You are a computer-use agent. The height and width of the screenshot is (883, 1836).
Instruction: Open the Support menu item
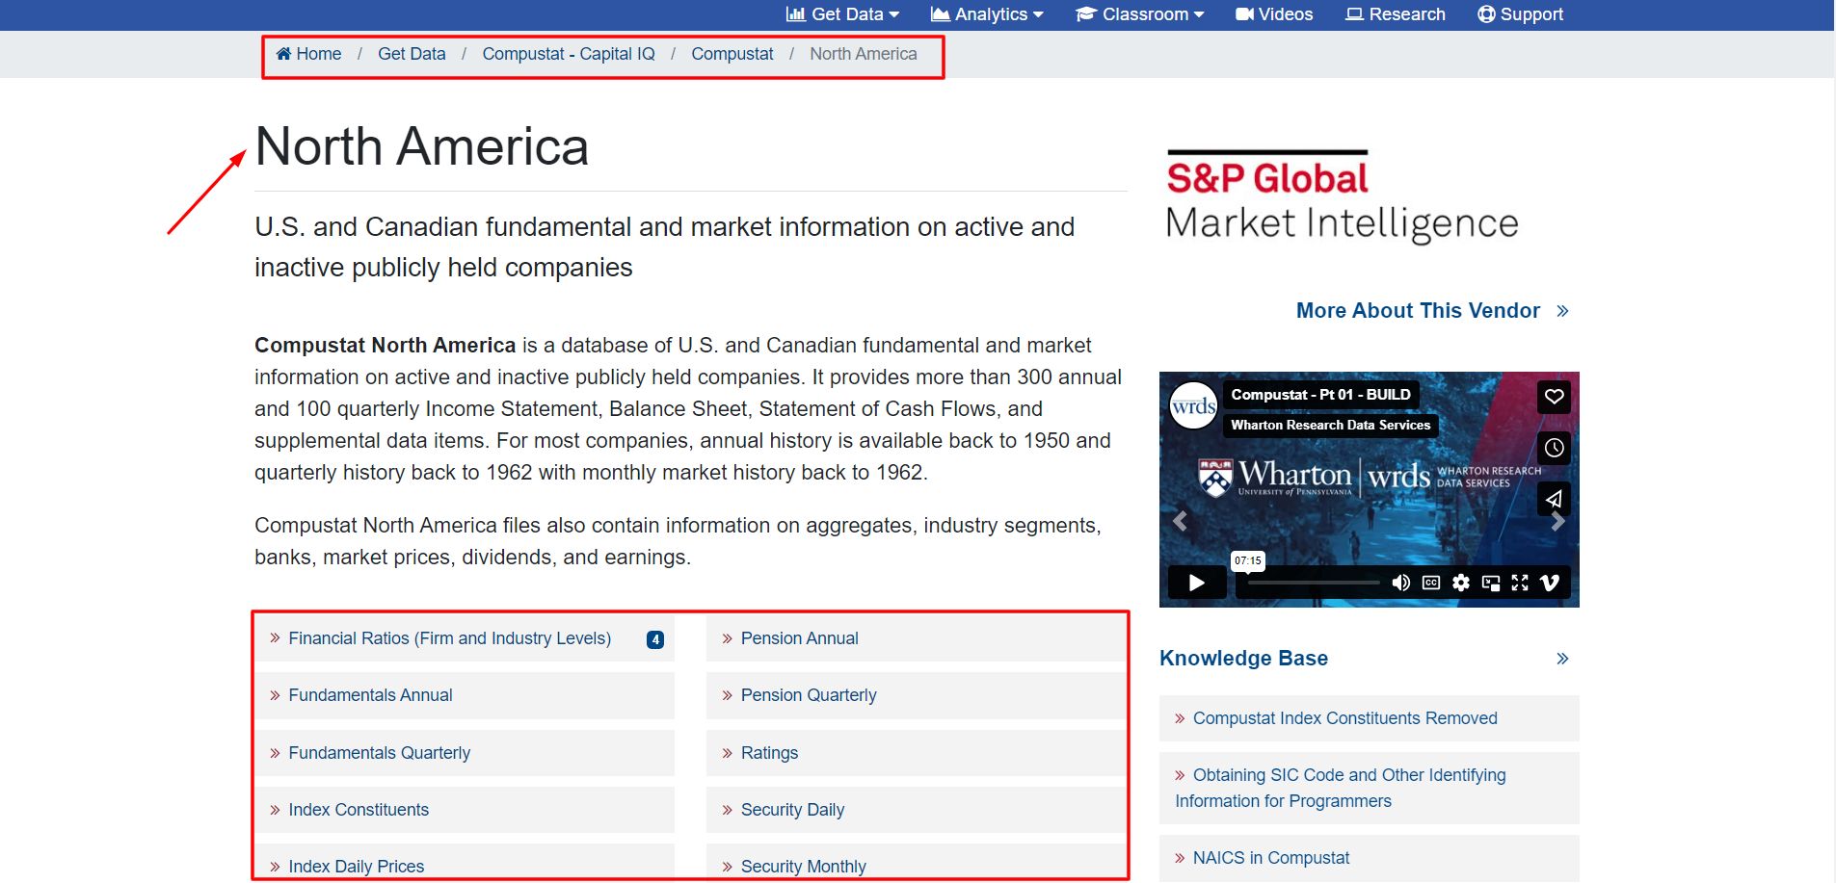(x=1520, y=14)
